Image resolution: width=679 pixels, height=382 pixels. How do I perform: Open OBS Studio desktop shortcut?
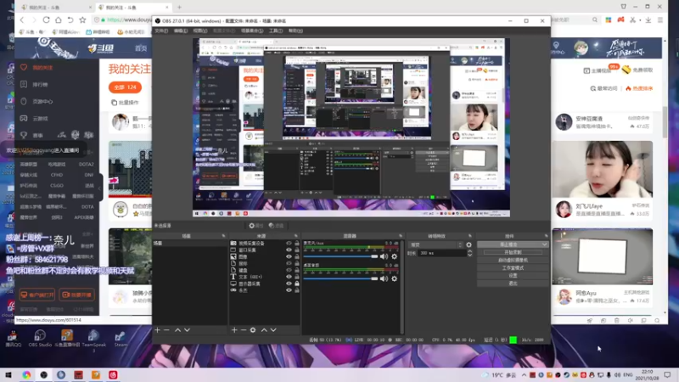pos(40,338)
